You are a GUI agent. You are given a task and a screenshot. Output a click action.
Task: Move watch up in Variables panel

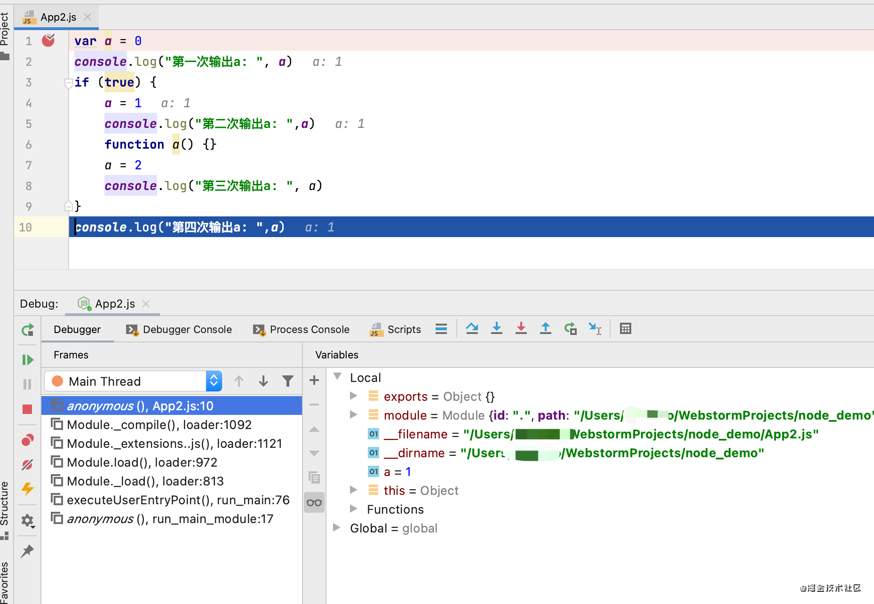click(314, 429)
